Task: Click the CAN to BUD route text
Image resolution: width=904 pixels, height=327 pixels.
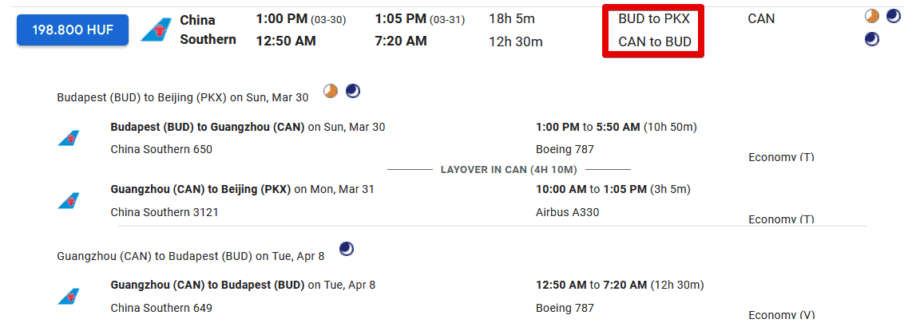Action: 655,41
